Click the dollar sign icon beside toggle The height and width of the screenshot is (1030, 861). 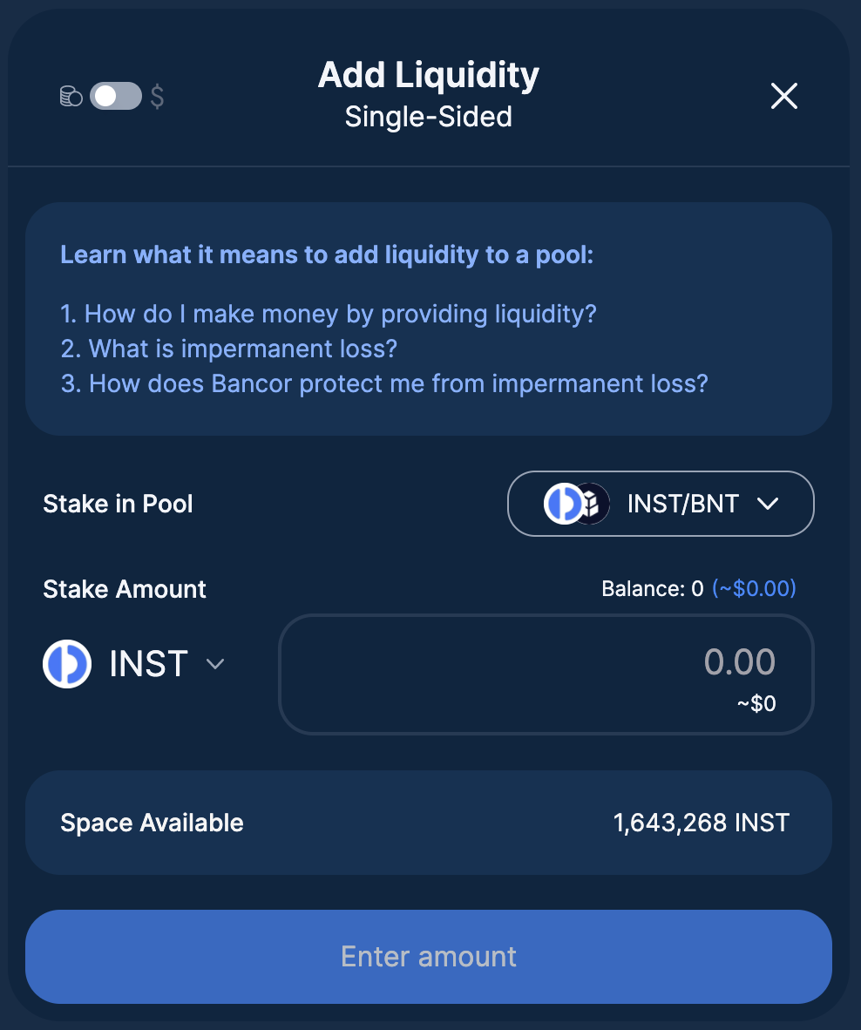157,97
